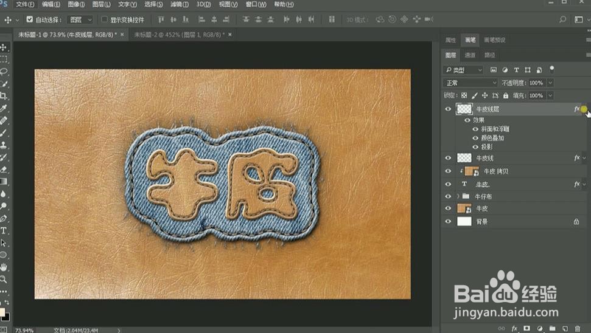
Task: Click the foreground color swatch
Action: 2,312
